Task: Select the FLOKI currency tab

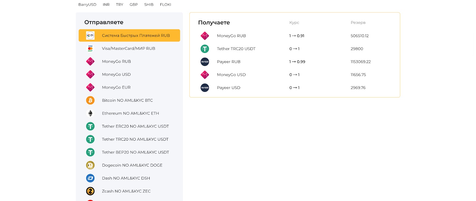Action: coord(165,4)
